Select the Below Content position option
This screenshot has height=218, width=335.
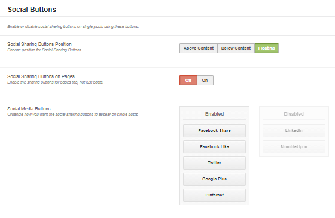(x=236, y=48)
